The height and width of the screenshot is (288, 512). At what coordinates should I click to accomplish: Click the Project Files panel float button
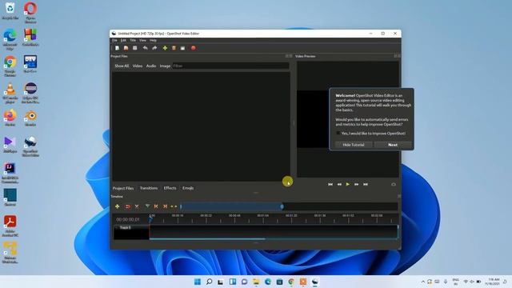click(287, 56)
